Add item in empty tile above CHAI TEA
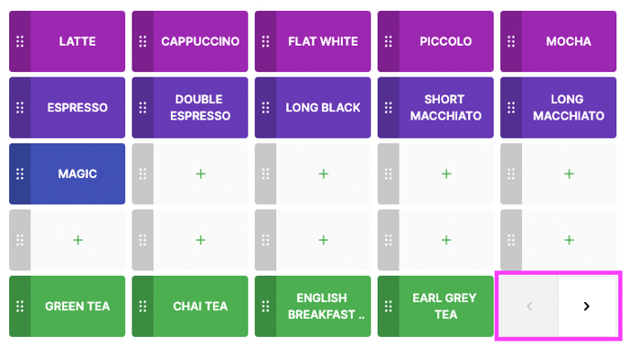This screenshot has height=346, width=629. coord(200,240)
